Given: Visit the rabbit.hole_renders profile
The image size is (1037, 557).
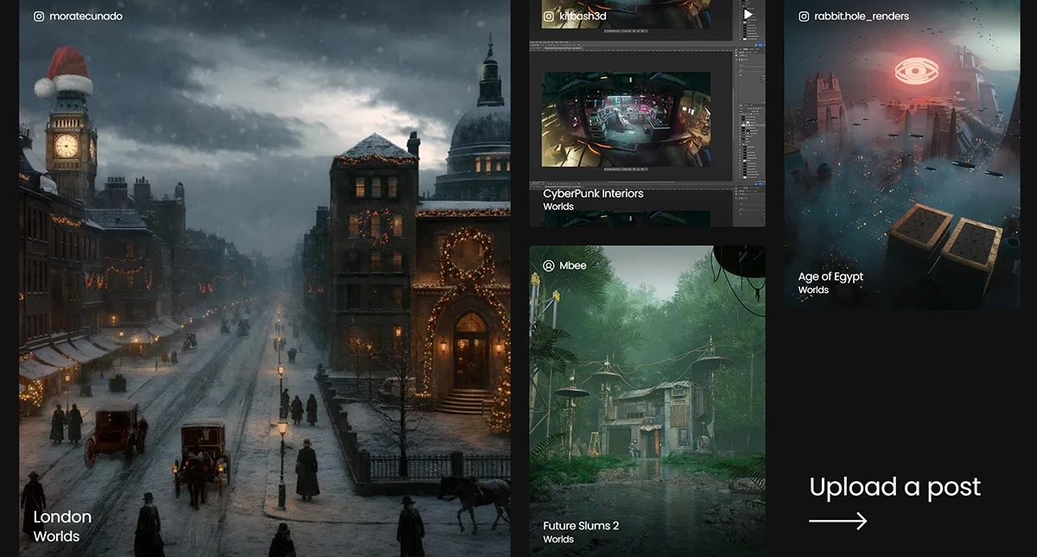Looking at the screenshot, I should (x=862, y=16).
